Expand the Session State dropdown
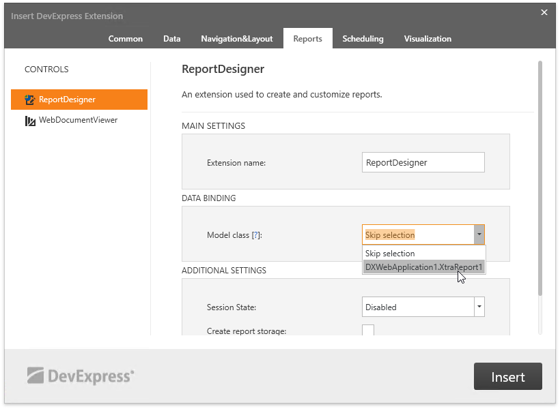 pos(479,307)
